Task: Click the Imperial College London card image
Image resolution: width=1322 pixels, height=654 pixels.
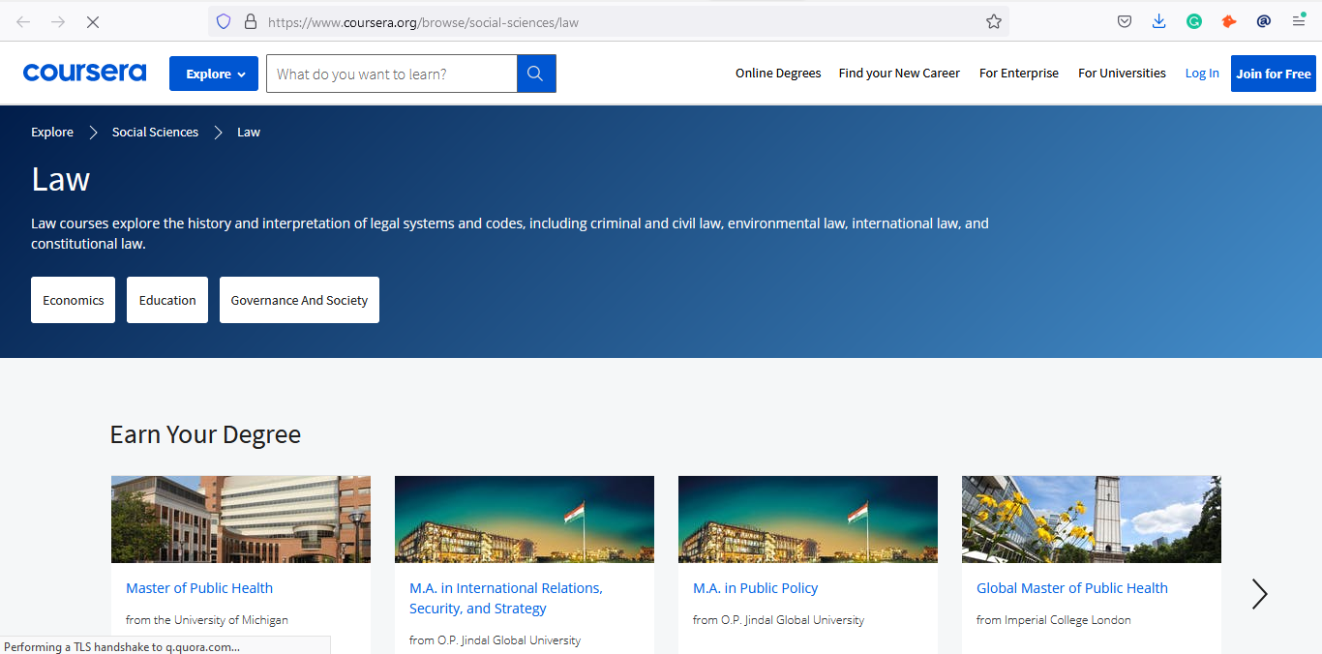Action: pos(1092,520)
